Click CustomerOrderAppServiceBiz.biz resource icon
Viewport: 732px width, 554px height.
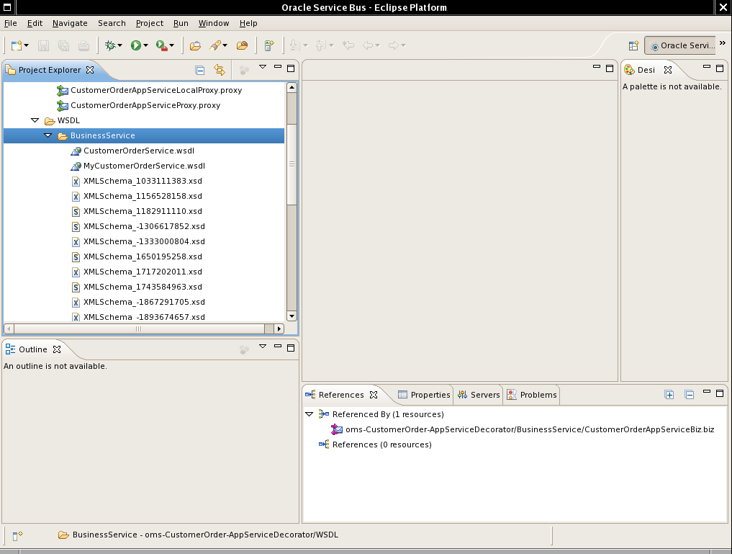pyautogui.click(x=337, y=429)
